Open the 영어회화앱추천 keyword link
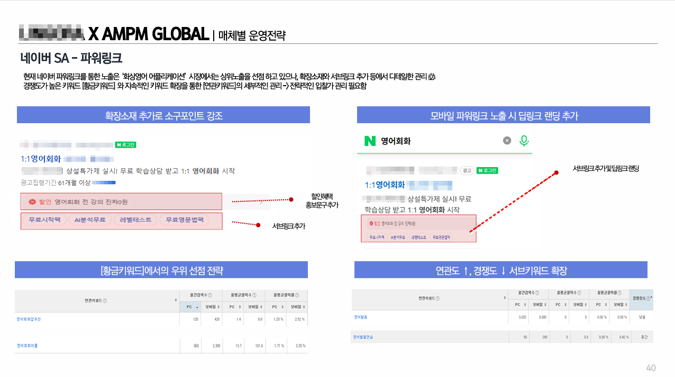675x377 pixels. (29, 319)
